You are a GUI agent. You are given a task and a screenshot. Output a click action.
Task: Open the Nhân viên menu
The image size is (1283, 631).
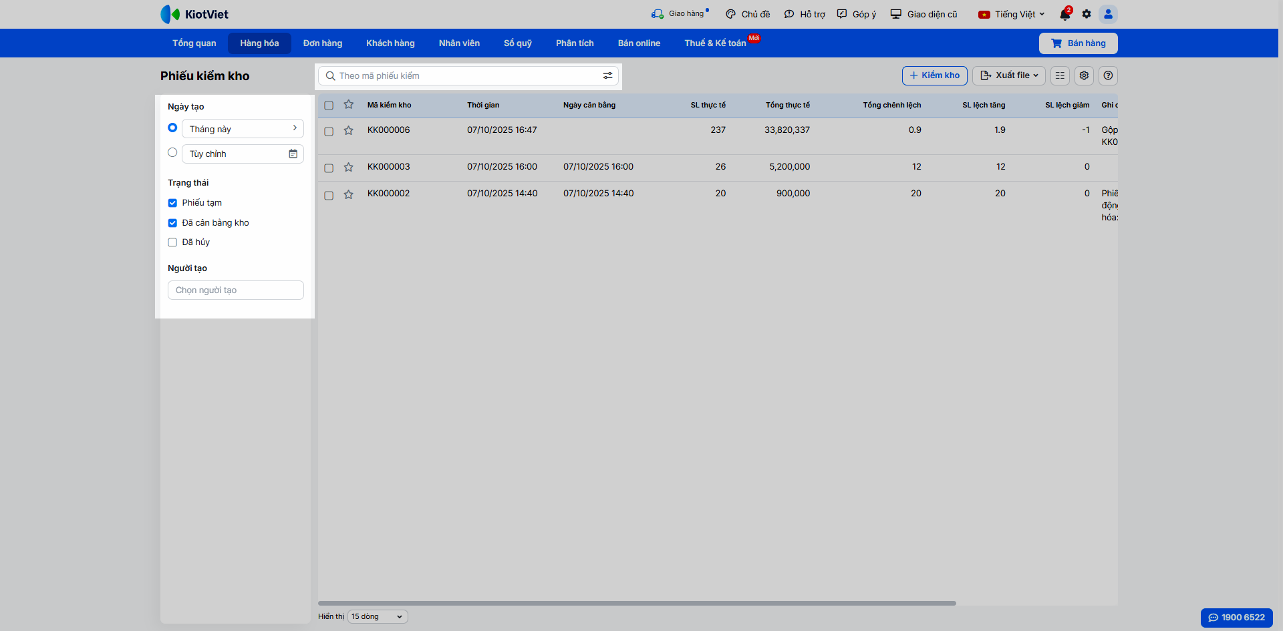click(x=459, y=43)
